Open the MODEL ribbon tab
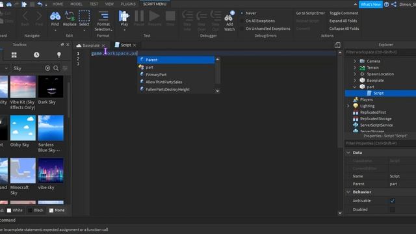The width and height of the screenshot is (416, 234). click(76, 4)
